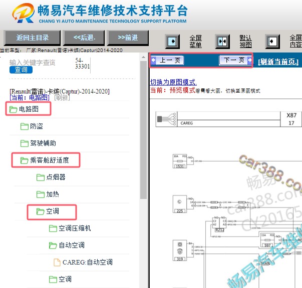Open 全屏菜单 layout option
The image size is (302, 288).
(x=195, y=41)
